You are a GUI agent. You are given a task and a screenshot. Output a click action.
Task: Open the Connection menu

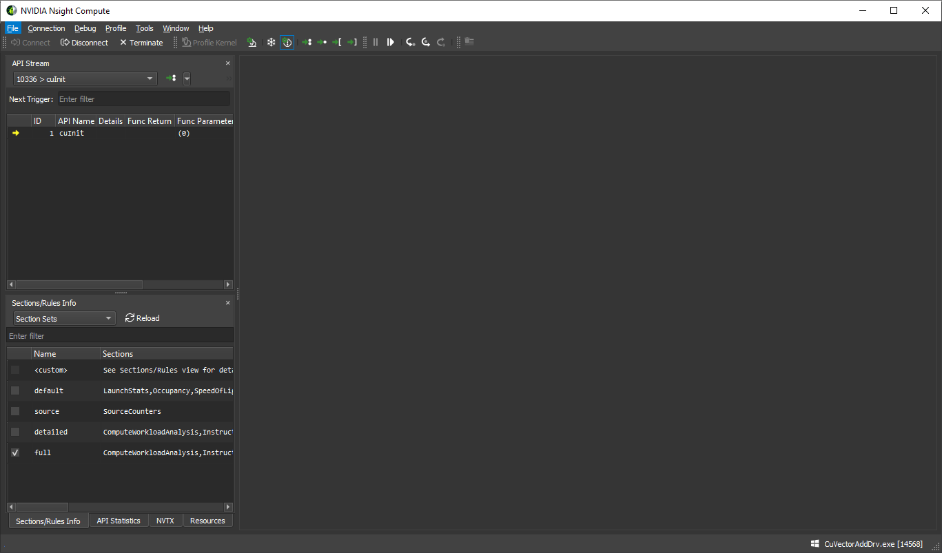[x=46, y=28]
